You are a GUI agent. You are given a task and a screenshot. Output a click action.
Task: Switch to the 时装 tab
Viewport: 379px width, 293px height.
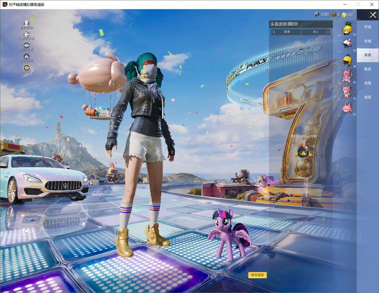pos(368,27)
